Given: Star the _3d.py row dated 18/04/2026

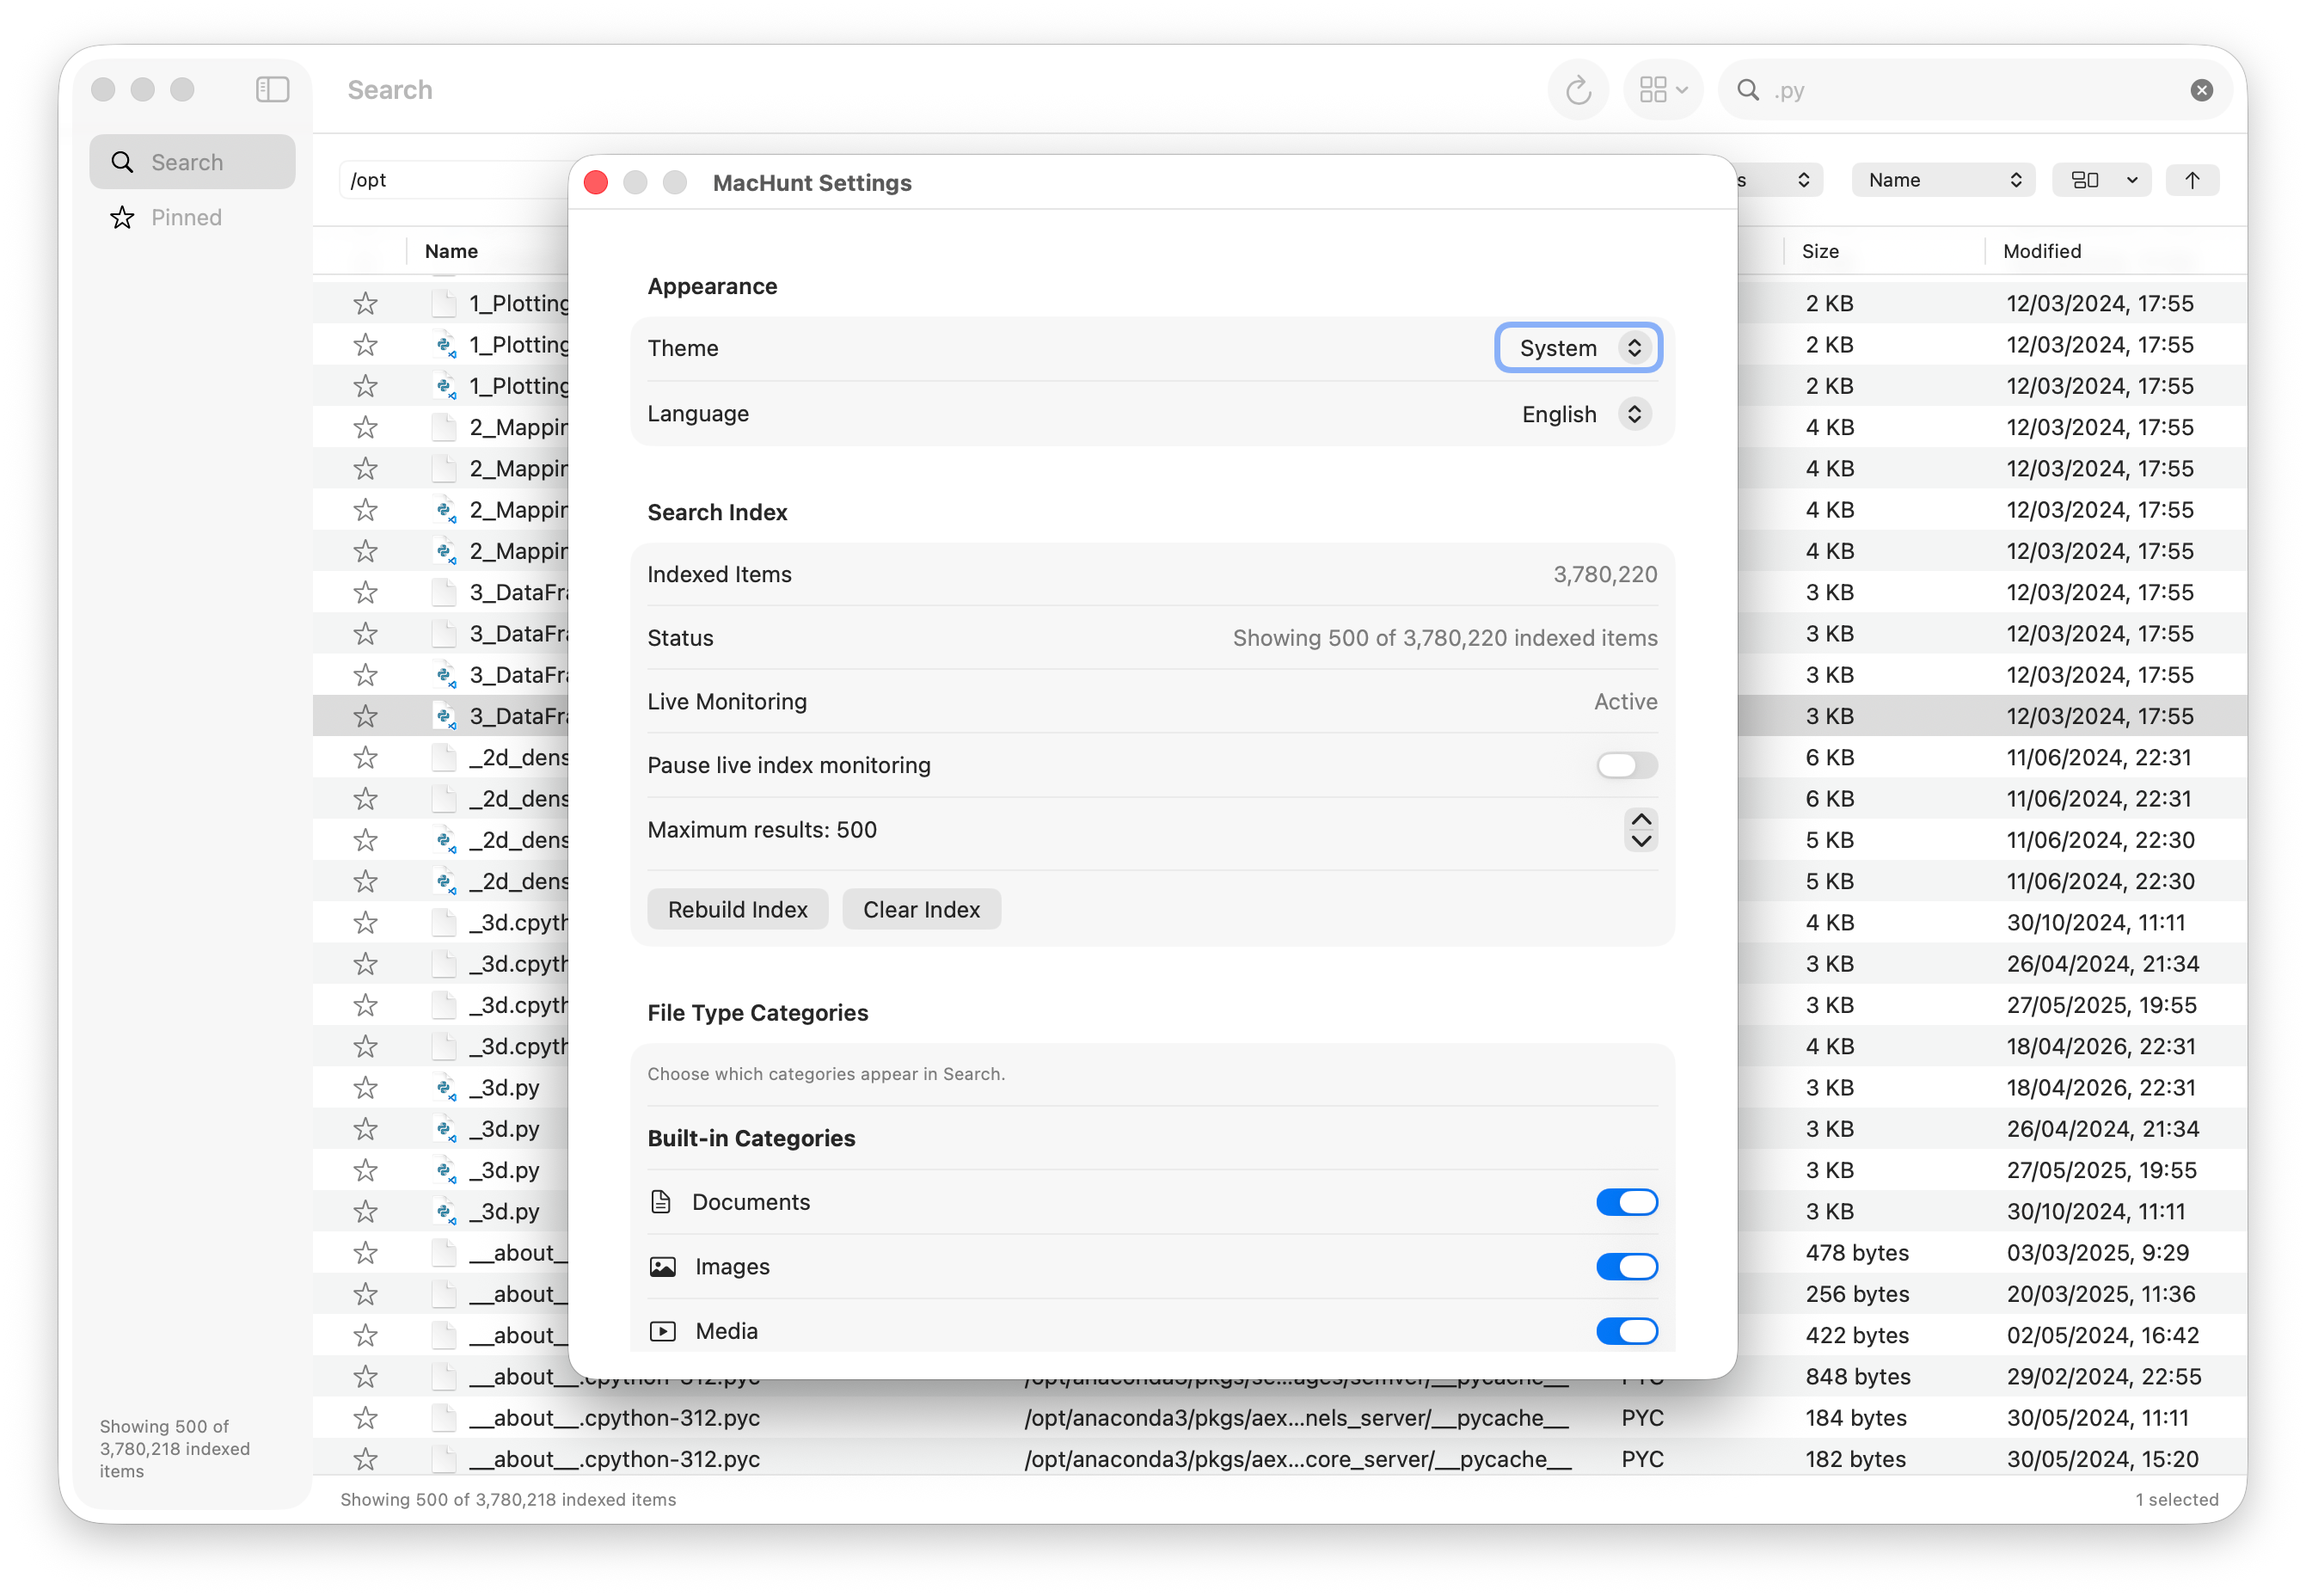Looking at the screenshot, I should pyautogui.click(x=365, y=1087).
